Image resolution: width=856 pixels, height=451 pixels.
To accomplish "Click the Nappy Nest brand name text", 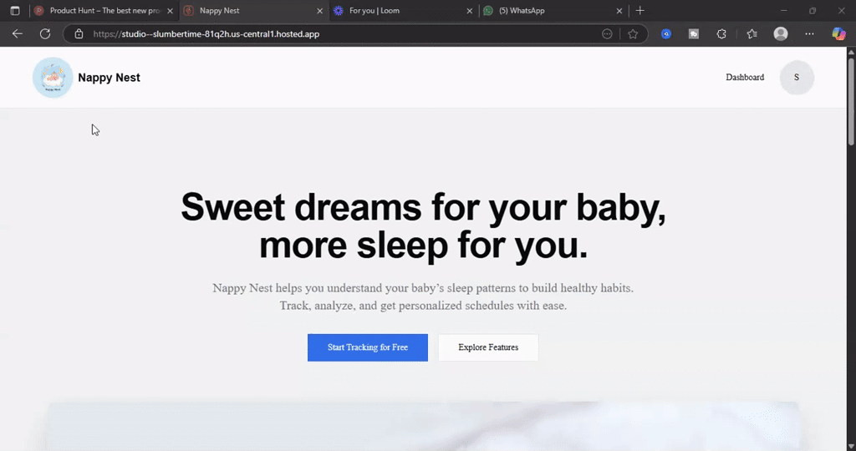I will (x=110, y=78).
